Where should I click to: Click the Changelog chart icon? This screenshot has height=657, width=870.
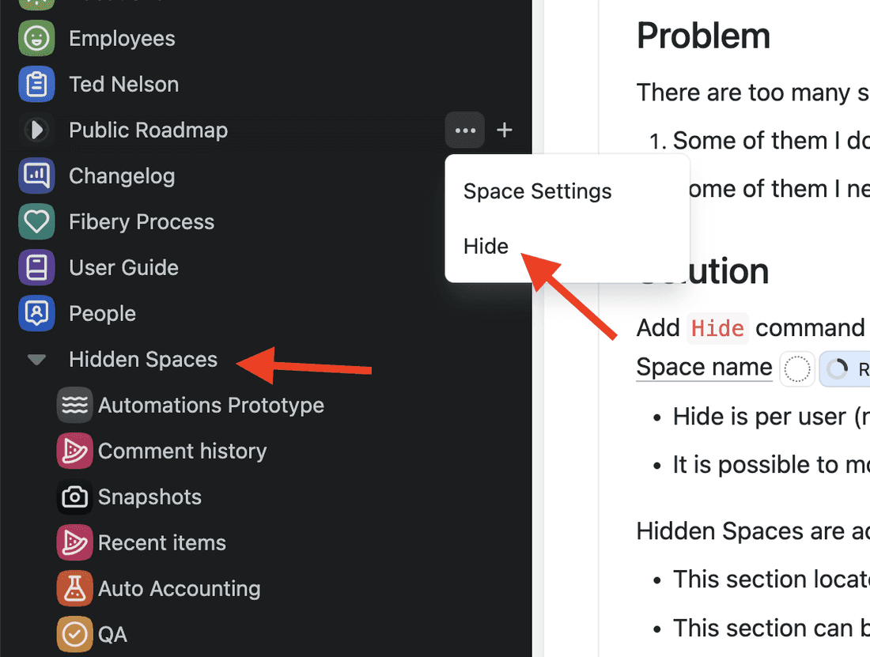[x=36, y=176]
